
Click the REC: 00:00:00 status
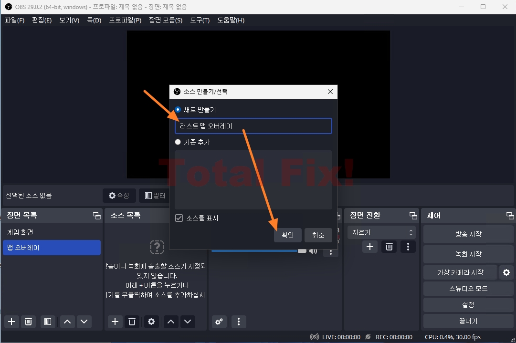coord(394,337)
